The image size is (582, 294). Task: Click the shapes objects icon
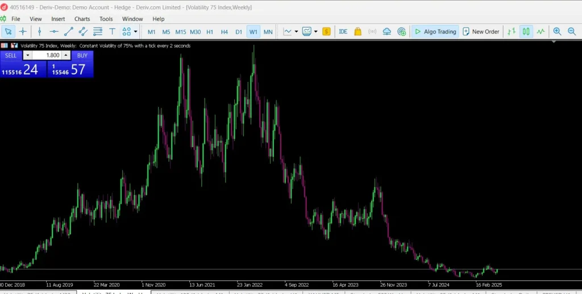pos(127,31)
